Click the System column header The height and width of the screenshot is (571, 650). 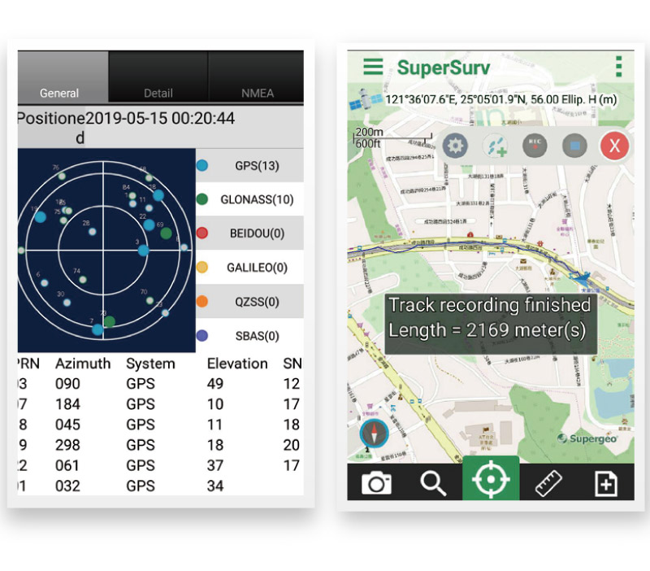pyautogui.click(x=150, y=364)
